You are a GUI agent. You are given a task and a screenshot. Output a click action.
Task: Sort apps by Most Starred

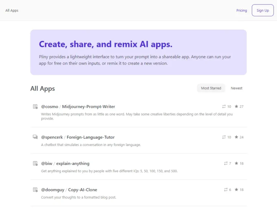[x=211, y=88]
